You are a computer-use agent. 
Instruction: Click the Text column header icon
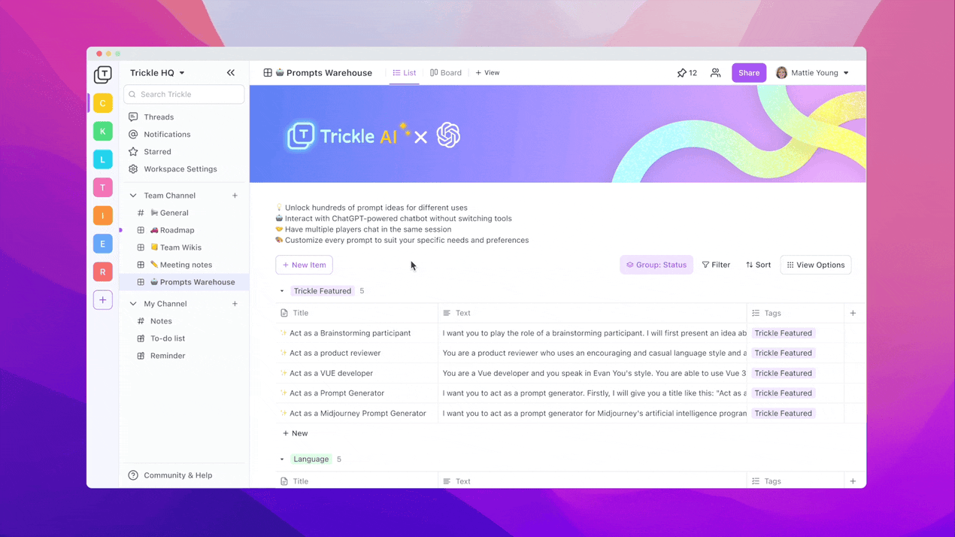447,313
